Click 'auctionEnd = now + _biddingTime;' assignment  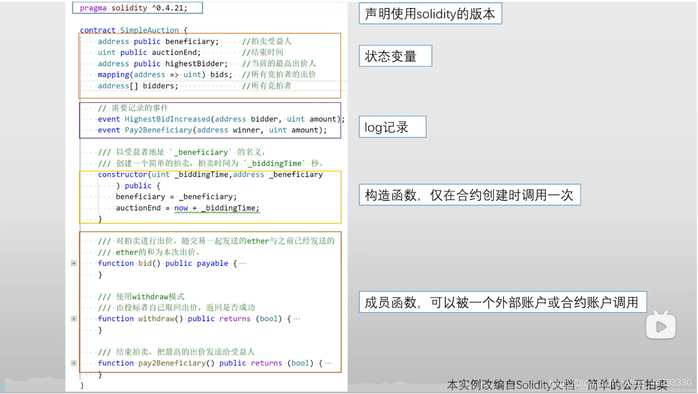[x=187, y=208]
